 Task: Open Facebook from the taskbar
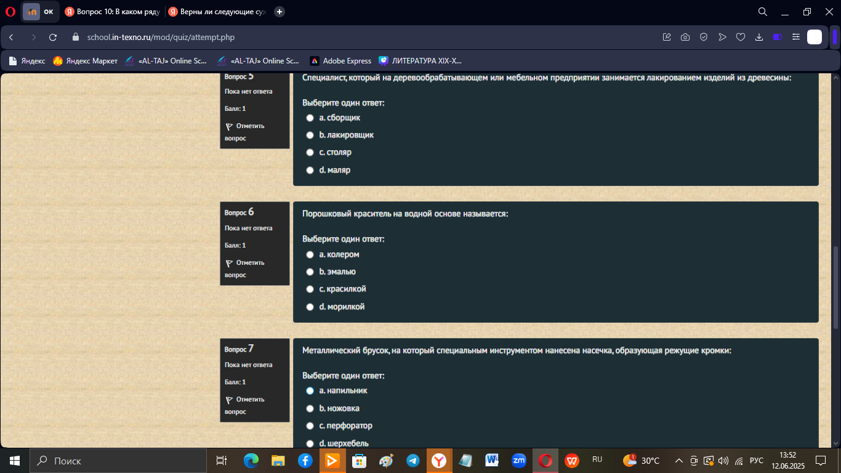pos(305,461)
